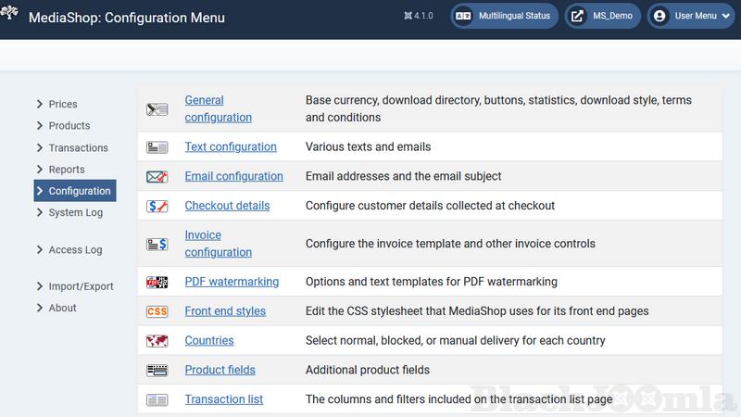The height and width of the screenshot is (417, 741).
Task: Click the Text configuration icon
Action: 157,147
